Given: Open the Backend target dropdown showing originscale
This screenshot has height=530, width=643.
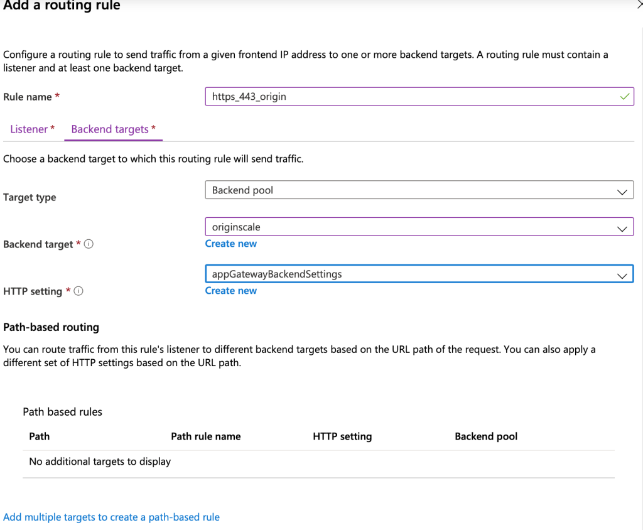Looking at the screenshot, I should [419, 227].
